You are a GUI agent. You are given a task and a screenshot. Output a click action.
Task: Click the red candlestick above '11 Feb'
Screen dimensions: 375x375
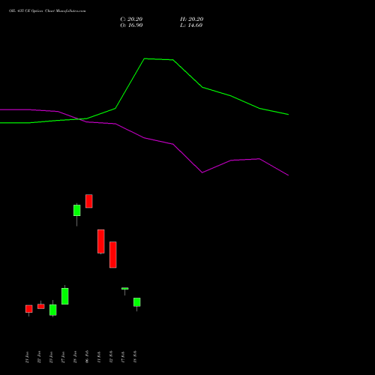point(101,241)
